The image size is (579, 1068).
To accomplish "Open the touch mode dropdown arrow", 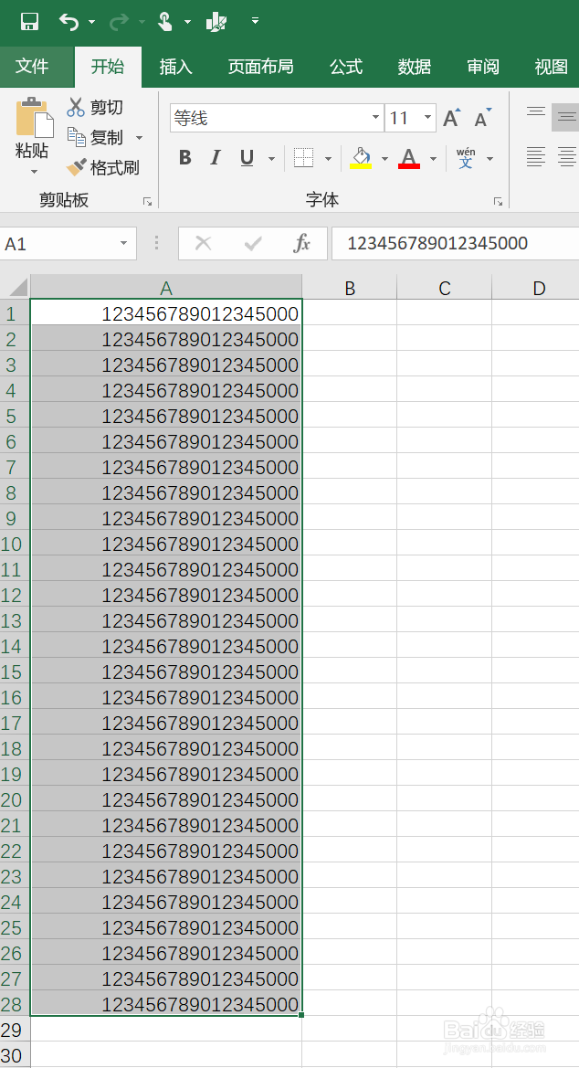I will tap(187, 23).
